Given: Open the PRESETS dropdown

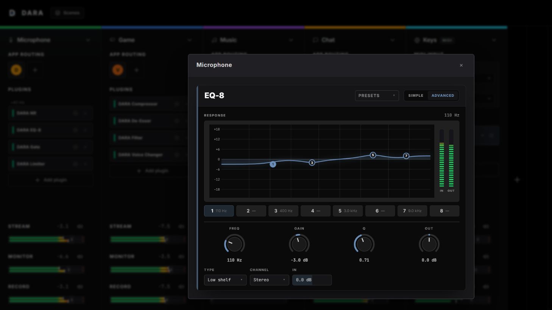Looking at the screenshot, I should [377, 96].
